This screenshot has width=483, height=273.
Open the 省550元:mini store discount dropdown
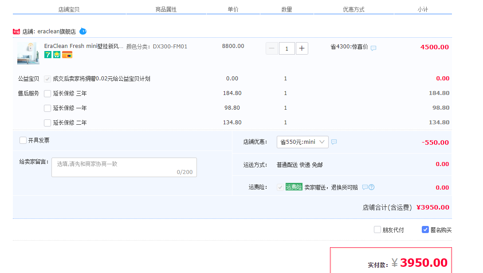302,142
